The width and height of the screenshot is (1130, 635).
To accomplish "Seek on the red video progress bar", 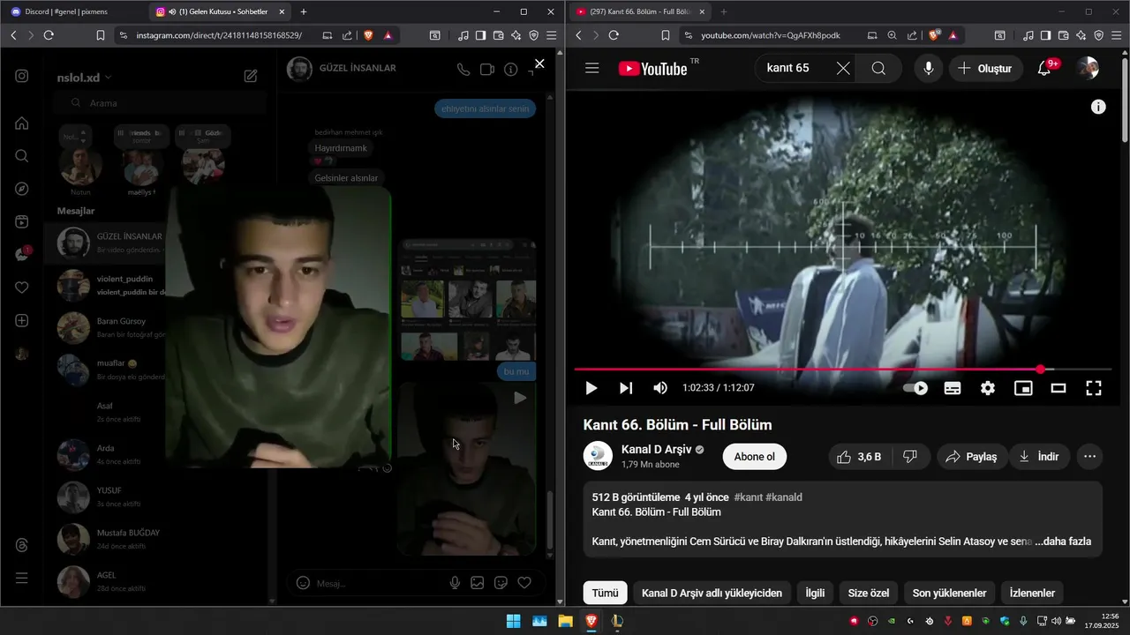I will tap(843, 370).
